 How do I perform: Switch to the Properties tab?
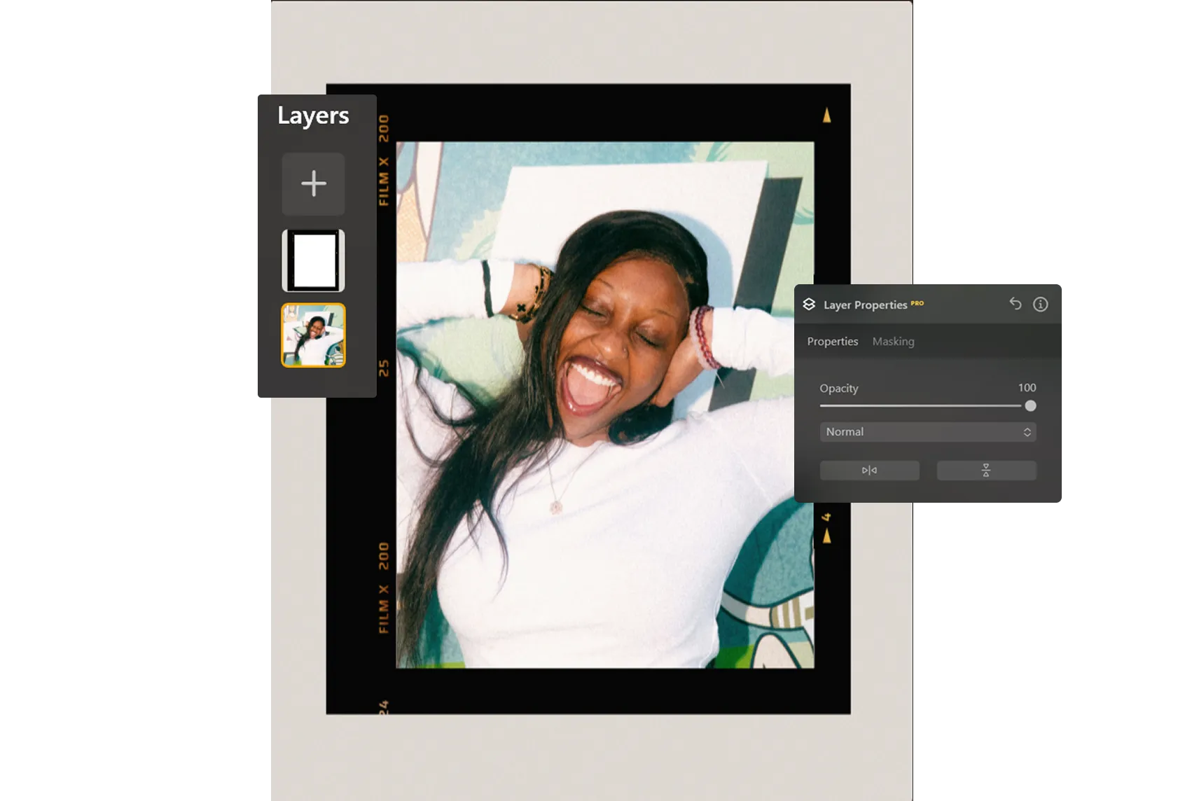[x=832, y=342]
